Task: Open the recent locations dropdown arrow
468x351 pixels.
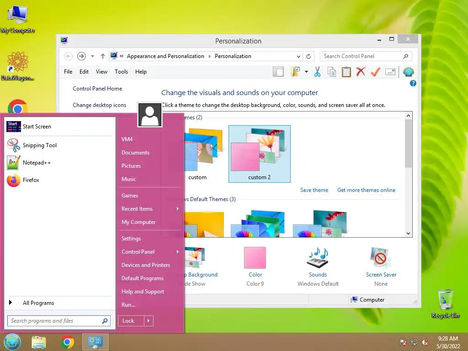Action: click(x=92, y=56)
